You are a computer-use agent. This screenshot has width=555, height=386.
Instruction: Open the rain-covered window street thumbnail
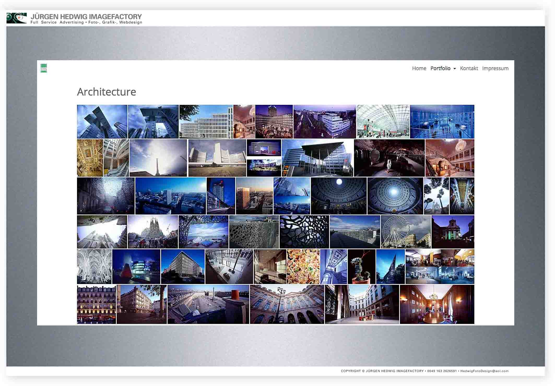[106, 196]
